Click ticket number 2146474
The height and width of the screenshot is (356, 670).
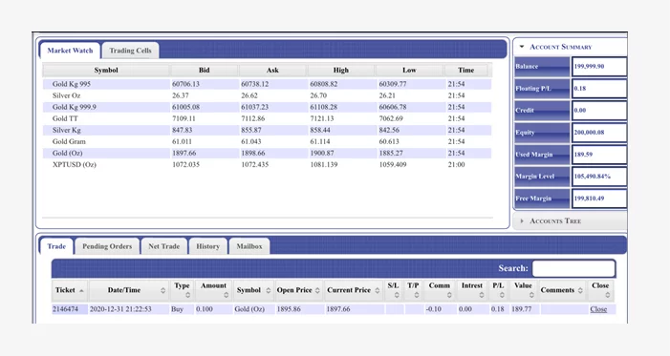(65, 309)
